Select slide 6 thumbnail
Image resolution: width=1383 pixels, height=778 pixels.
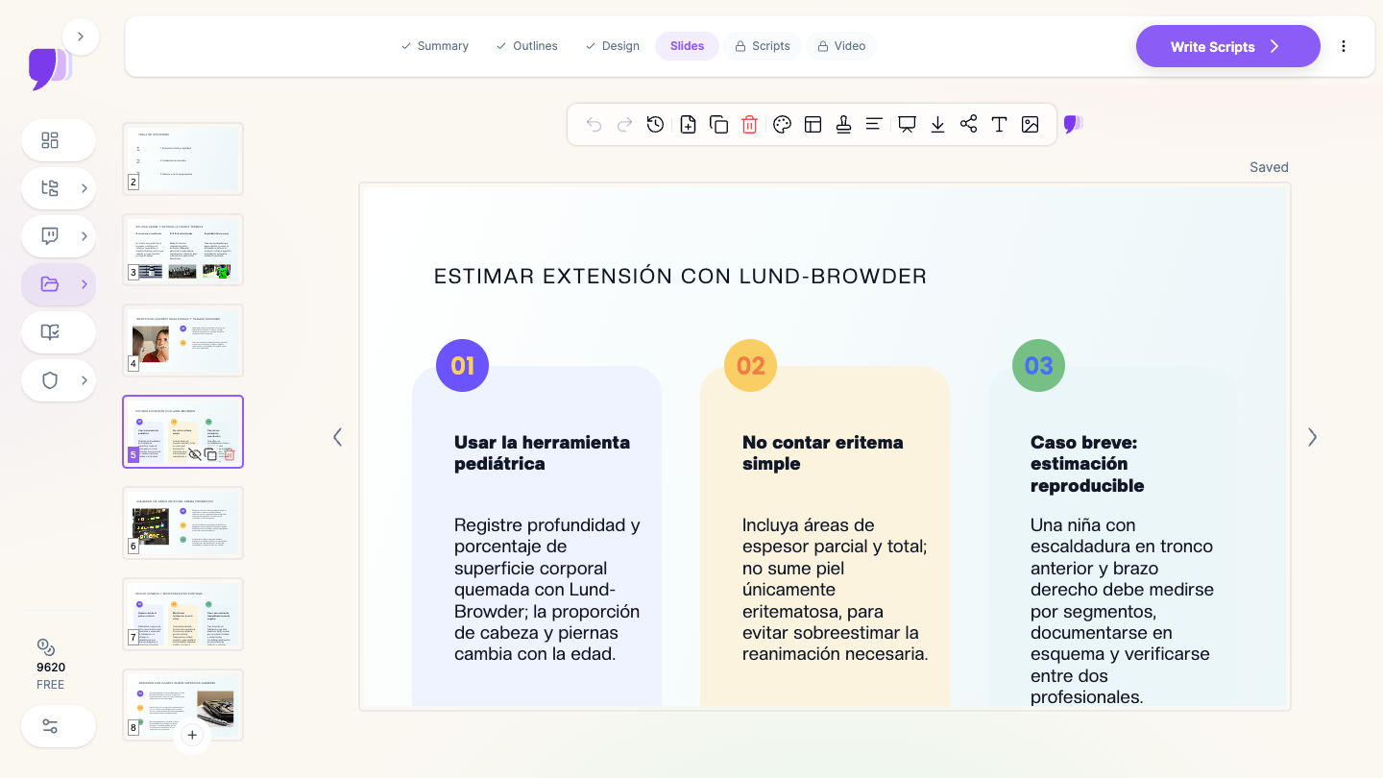[x=183, y=523]
